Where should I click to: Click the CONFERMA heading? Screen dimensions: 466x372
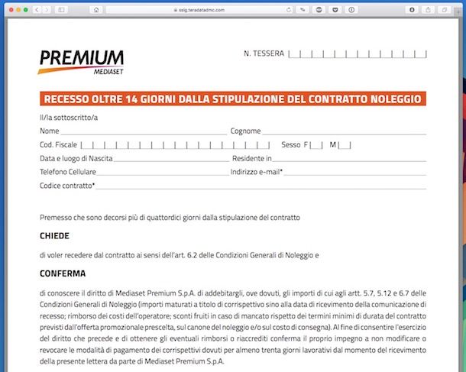click(x=63, y=273)
